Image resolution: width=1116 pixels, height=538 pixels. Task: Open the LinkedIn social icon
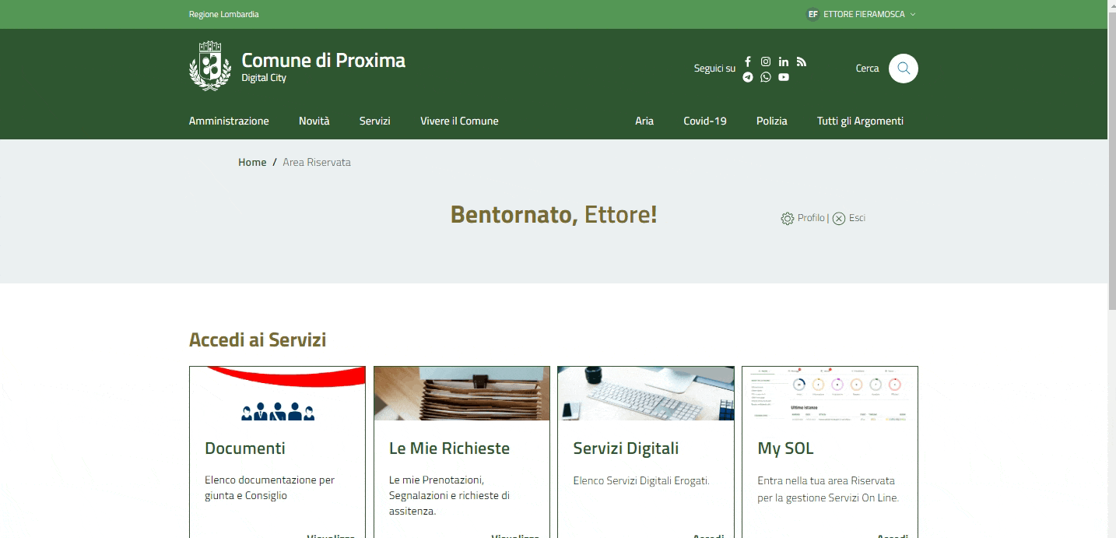tap(784, 62)
